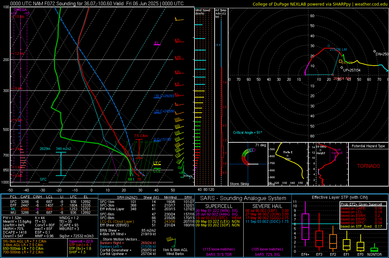This screenshot has height=258, width=389.
Task: Click the 215/36 LM label on hodograph
Action: pos(338,50)
